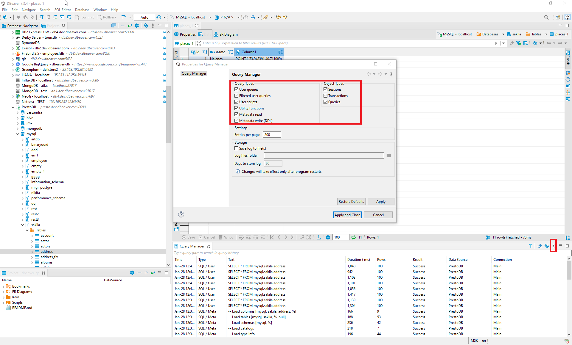Export result set data via the export icon
Viewport: 572px width, 345px height.
318,237
